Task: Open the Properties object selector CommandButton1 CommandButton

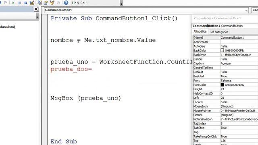Action: pos(225,26)
